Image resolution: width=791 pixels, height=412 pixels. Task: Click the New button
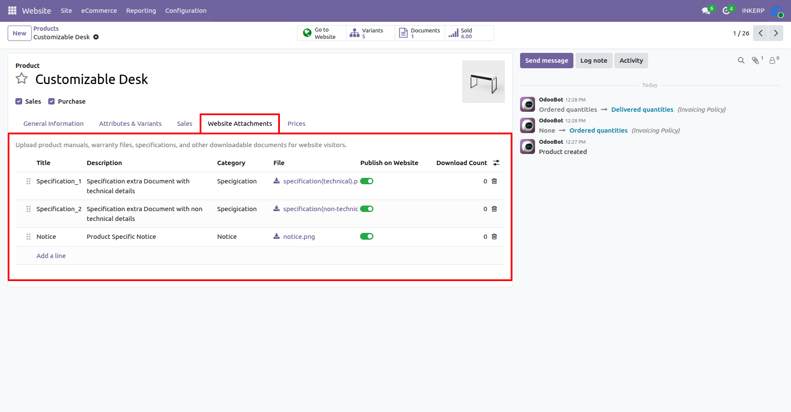[x=20, y=33]
